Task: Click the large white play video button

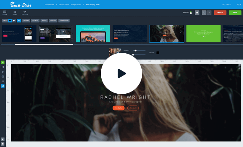Action: point(121,73)
